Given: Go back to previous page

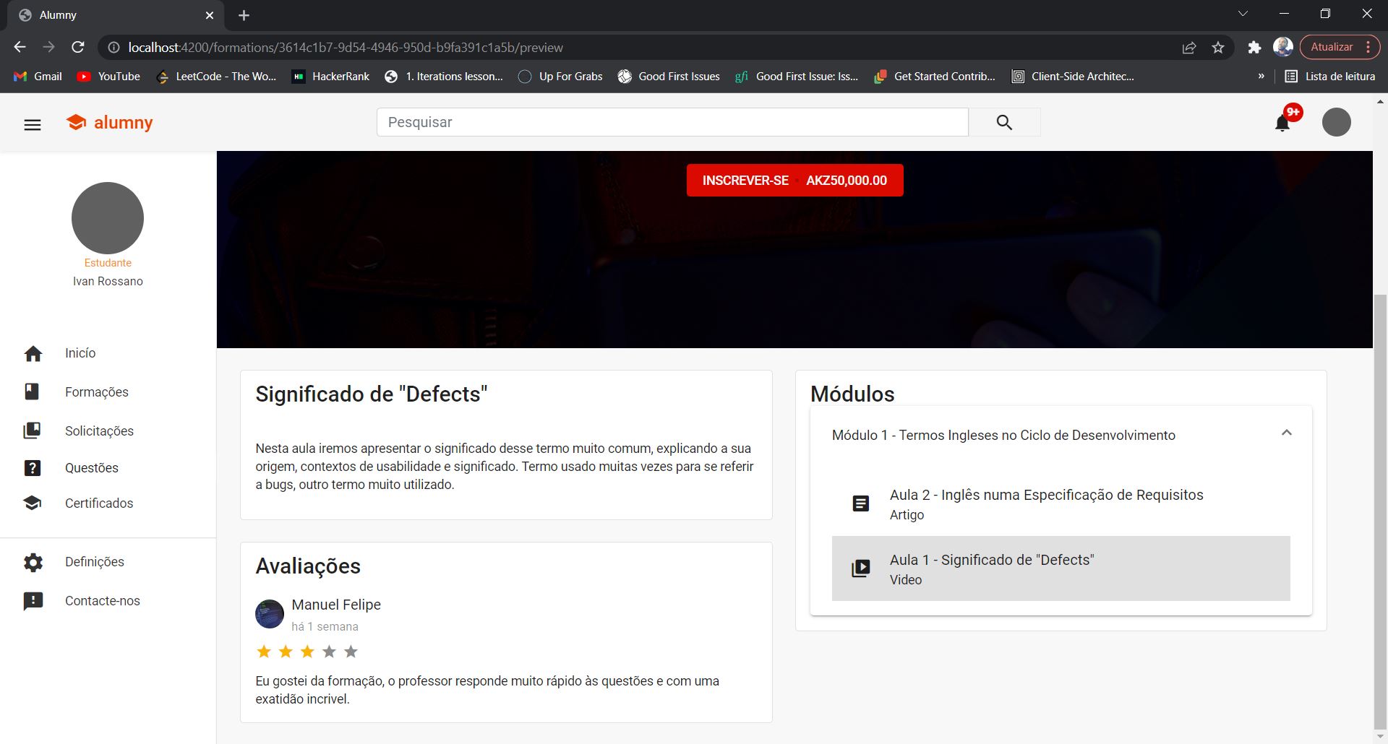Looking at the screenshot, I should tap(20, 47).
